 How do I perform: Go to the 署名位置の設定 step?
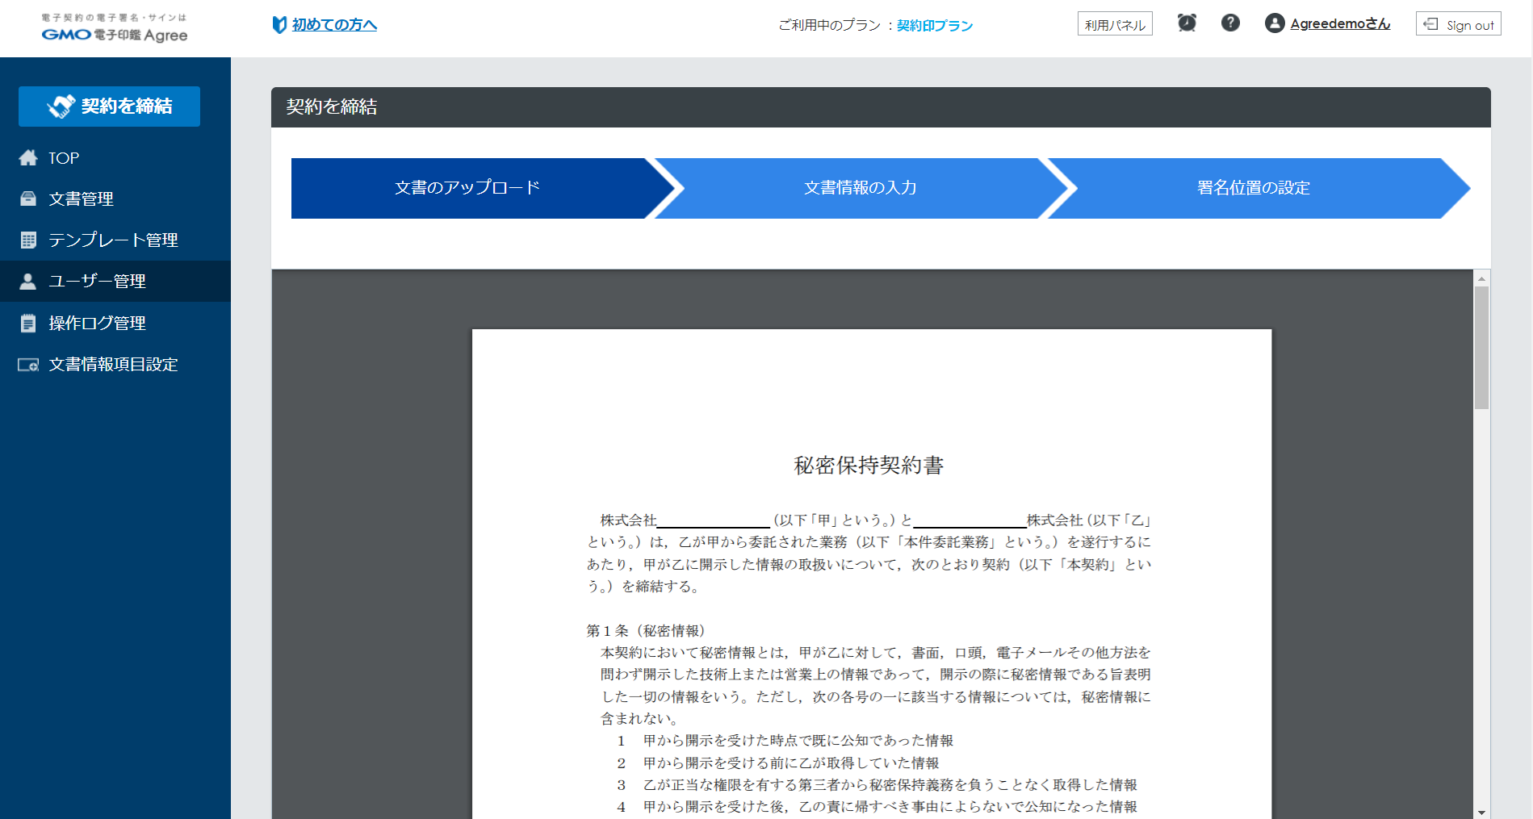[1253, 188]
